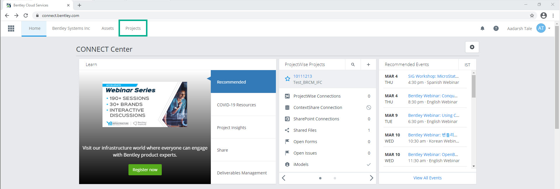560x189 pixels.
Task: Click the iModels icon
Action: point(287,164)
